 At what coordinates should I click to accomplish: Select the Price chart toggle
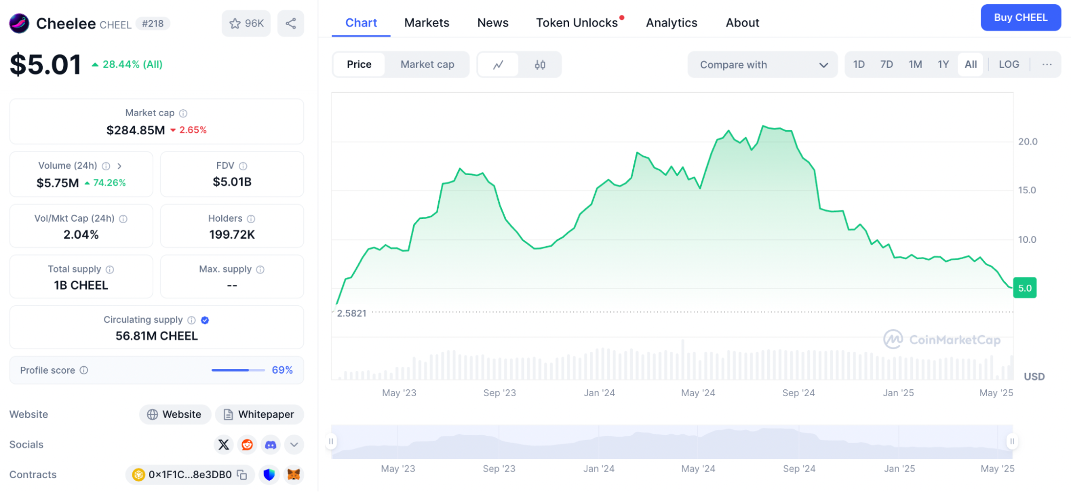click(359, 65)
